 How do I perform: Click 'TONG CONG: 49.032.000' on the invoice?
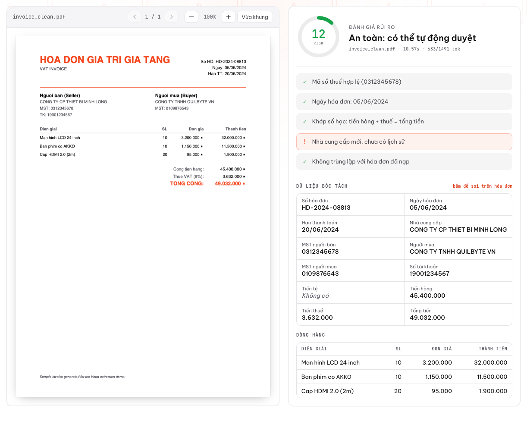pyautogui.click(x=207, y=183)
